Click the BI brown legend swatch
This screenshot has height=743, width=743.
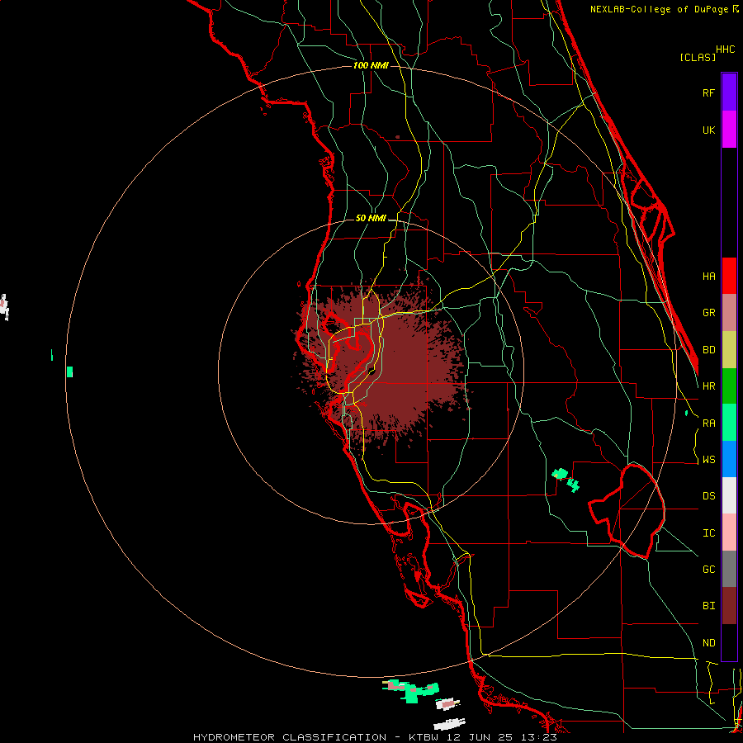(729, 606)
